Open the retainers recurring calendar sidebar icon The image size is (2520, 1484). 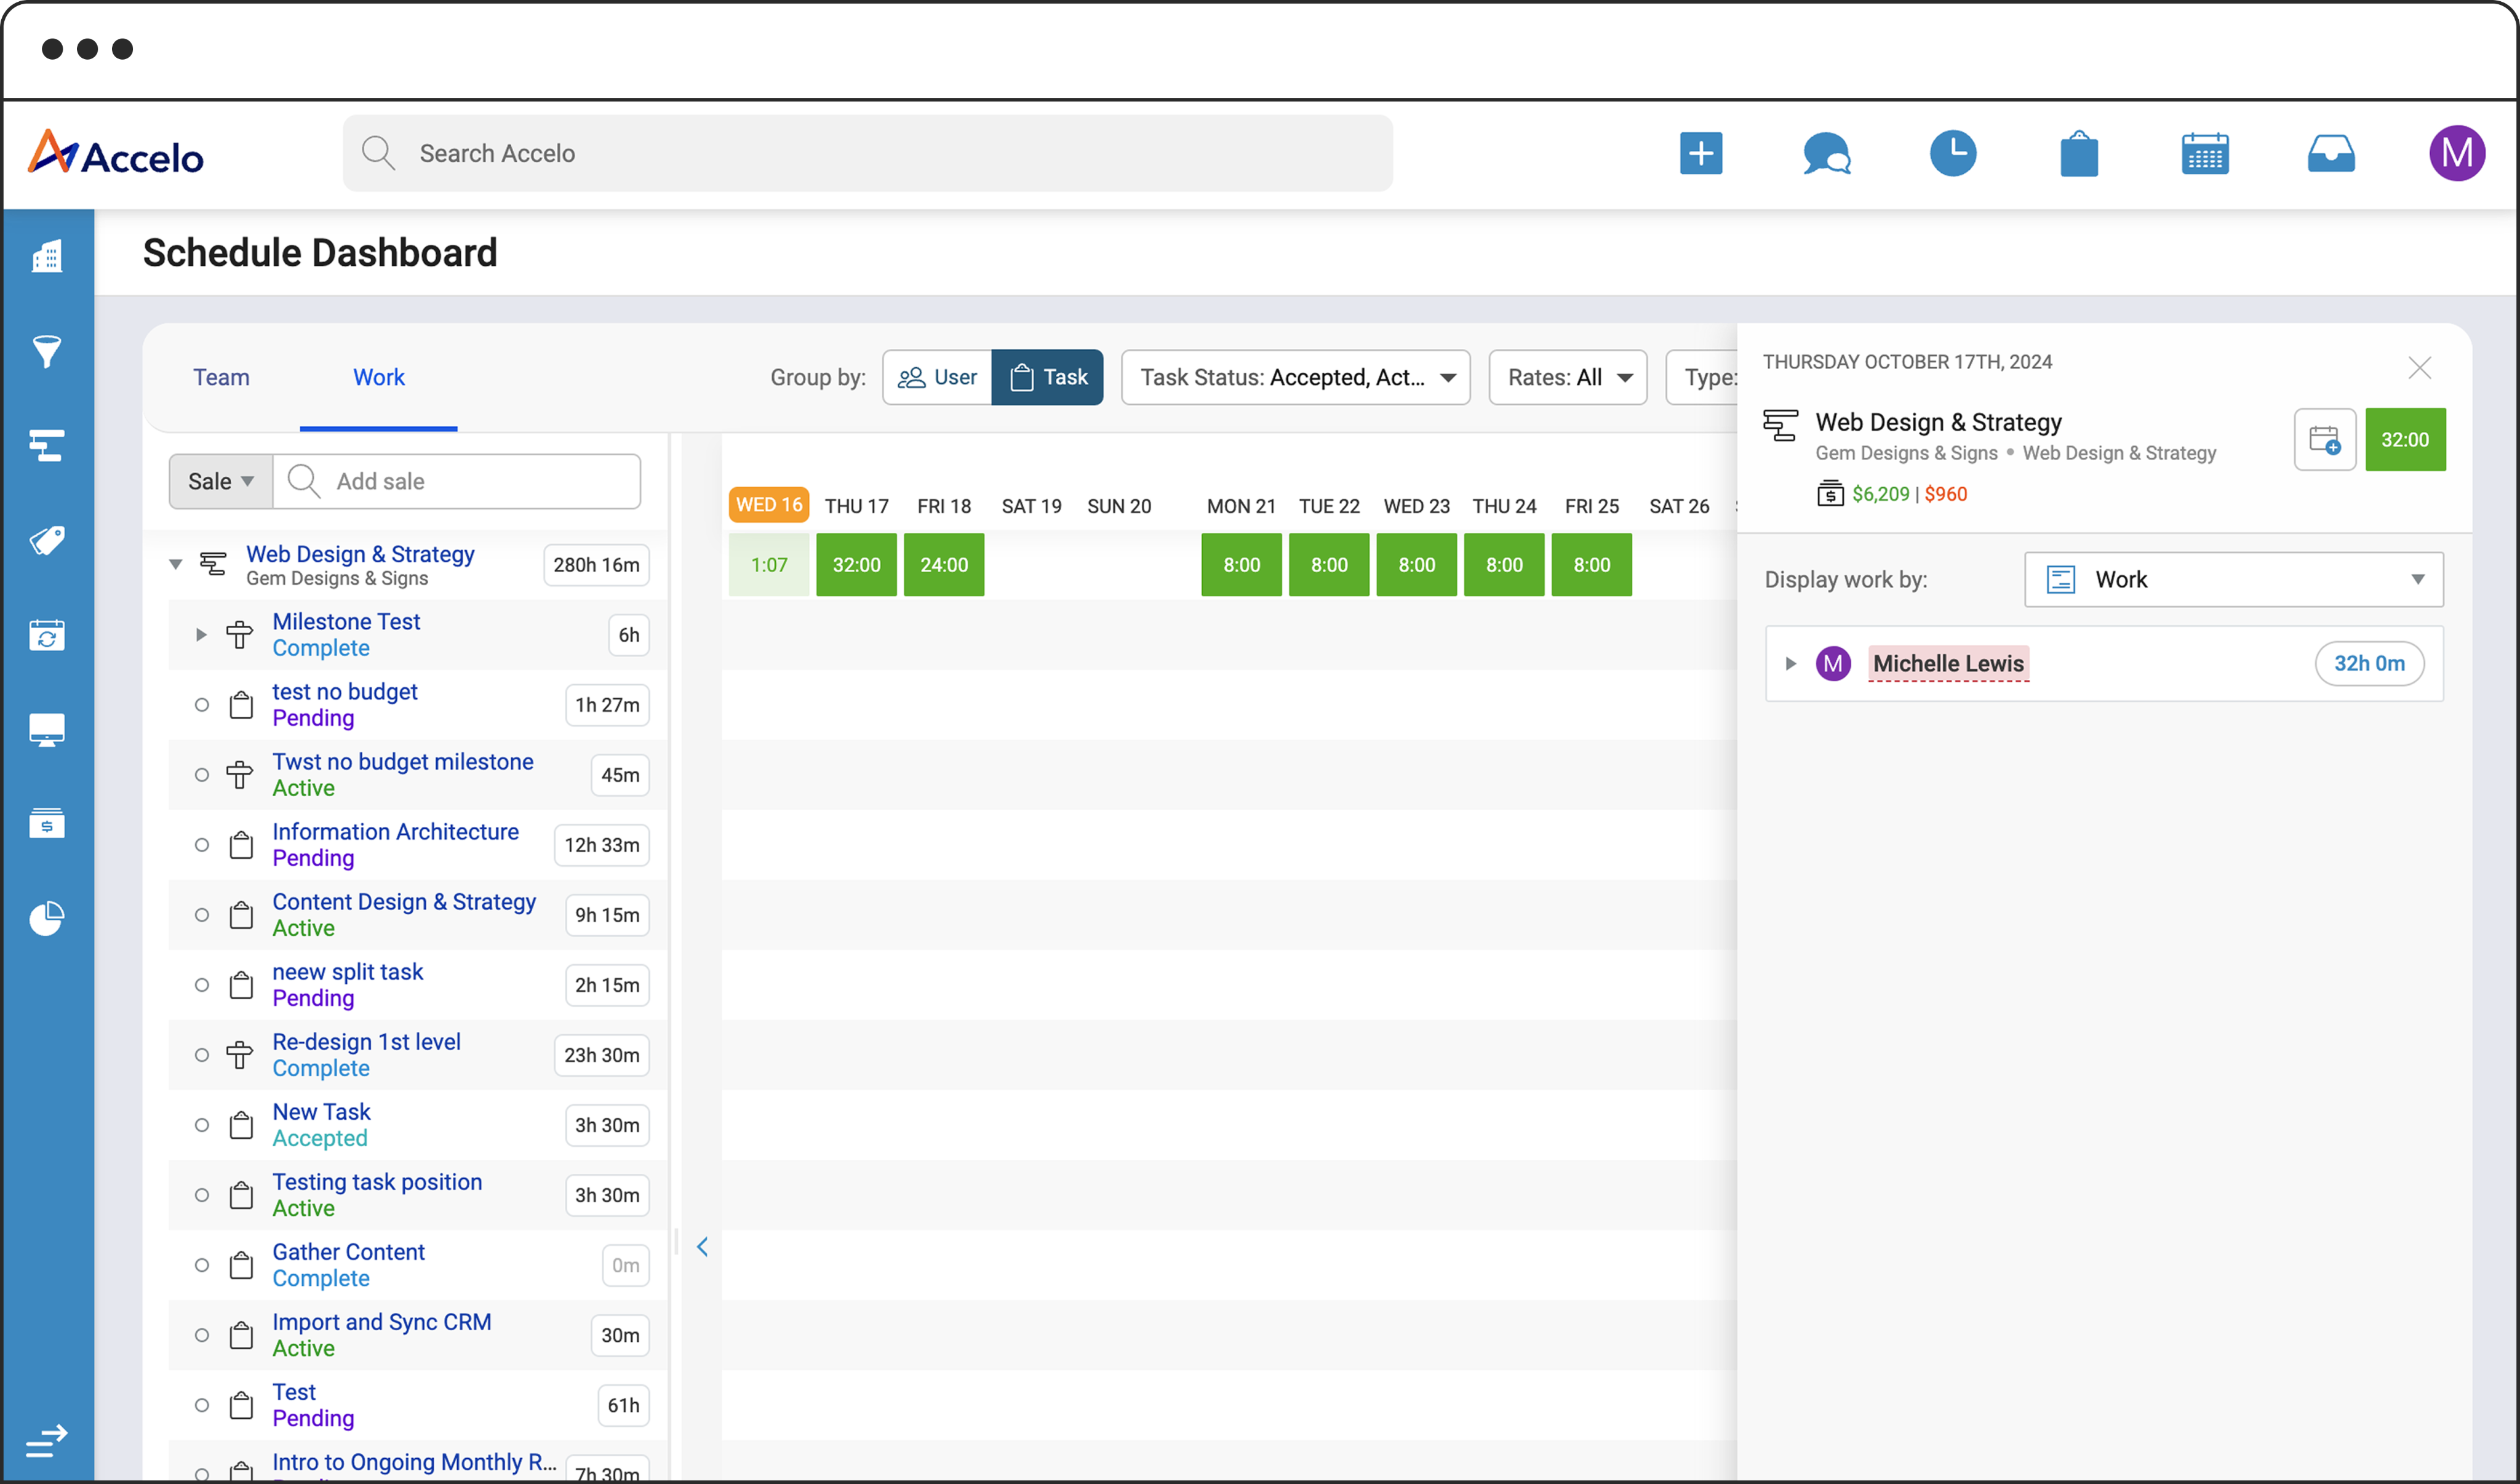click(47, 635)
